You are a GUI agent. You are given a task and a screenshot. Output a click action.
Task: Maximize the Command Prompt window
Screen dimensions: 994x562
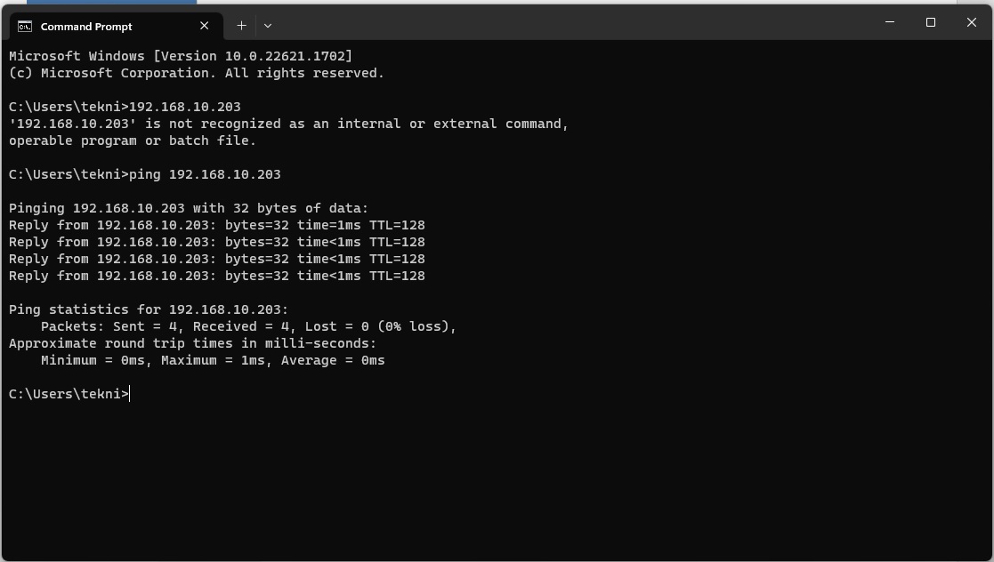click(x=931, y=22)
